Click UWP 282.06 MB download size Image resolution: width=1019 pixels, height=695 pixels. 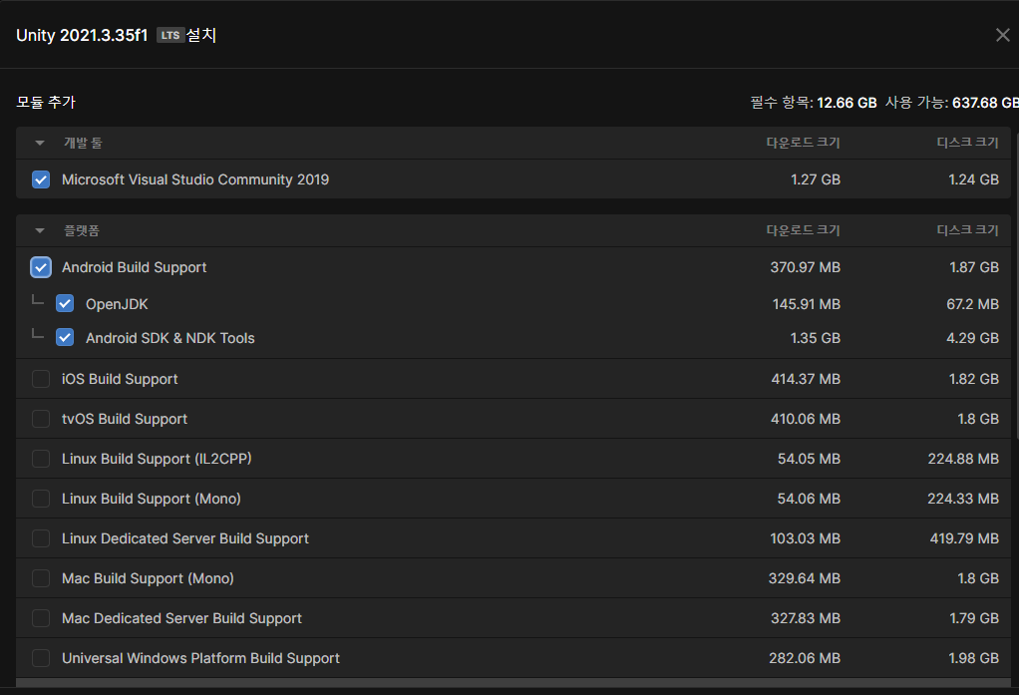[806, 658]
